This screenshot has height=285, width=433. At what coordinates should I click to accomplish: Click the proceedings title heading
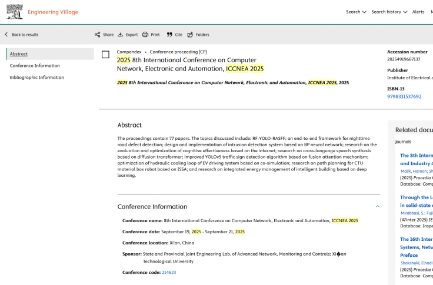pos(190,64)
